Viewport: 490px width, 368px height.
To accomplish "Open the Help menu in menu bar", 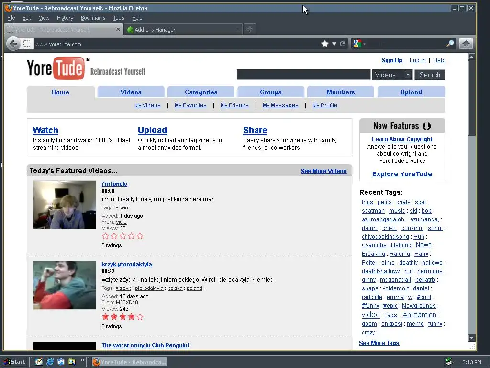I will click(137, 18).
